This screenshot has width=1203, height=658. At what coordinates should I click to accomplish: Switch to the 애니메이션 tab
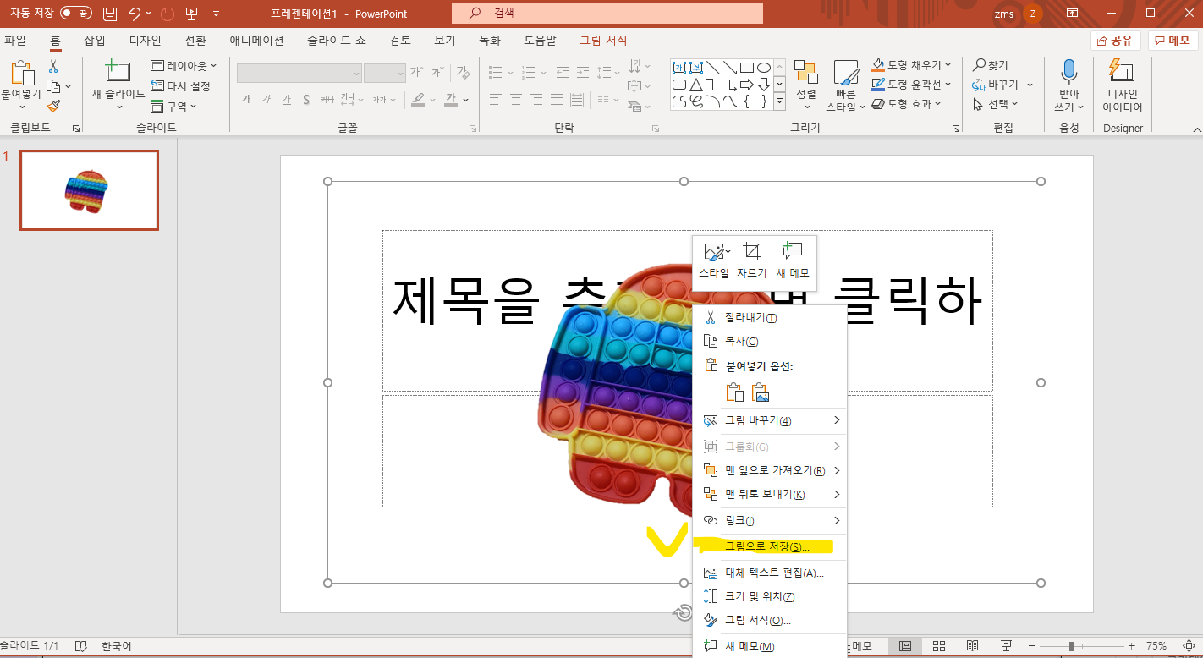pos(256,40)
